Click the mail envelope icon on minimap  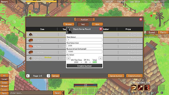click(x=154, y=13)
